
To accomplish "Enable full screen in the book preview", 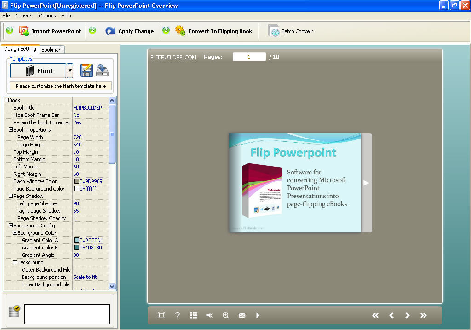I will coord(161,315).
